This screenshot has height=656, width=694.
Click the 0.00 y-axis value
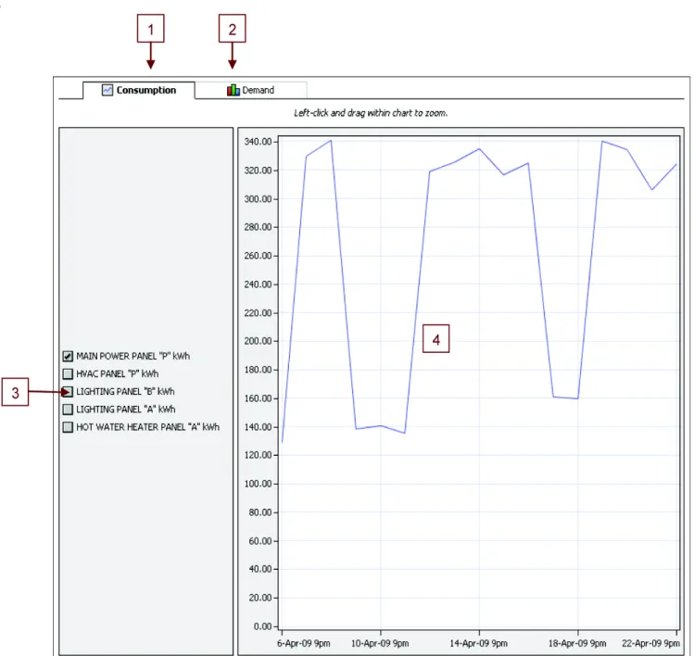(x=263, y=626)
